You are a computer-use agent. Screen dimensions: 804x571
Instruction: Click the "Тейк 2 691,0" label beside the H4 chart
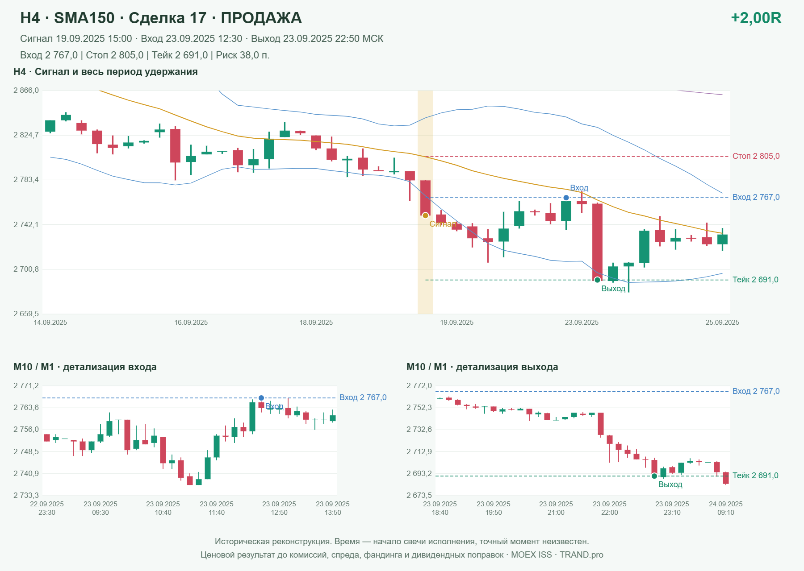click(x=755, y=280)
